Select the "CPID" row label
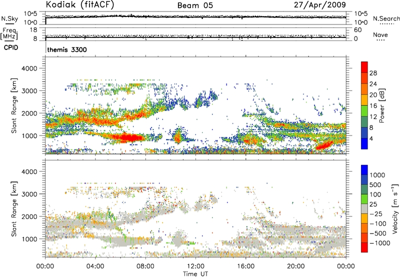 click(x=11, y=47)
